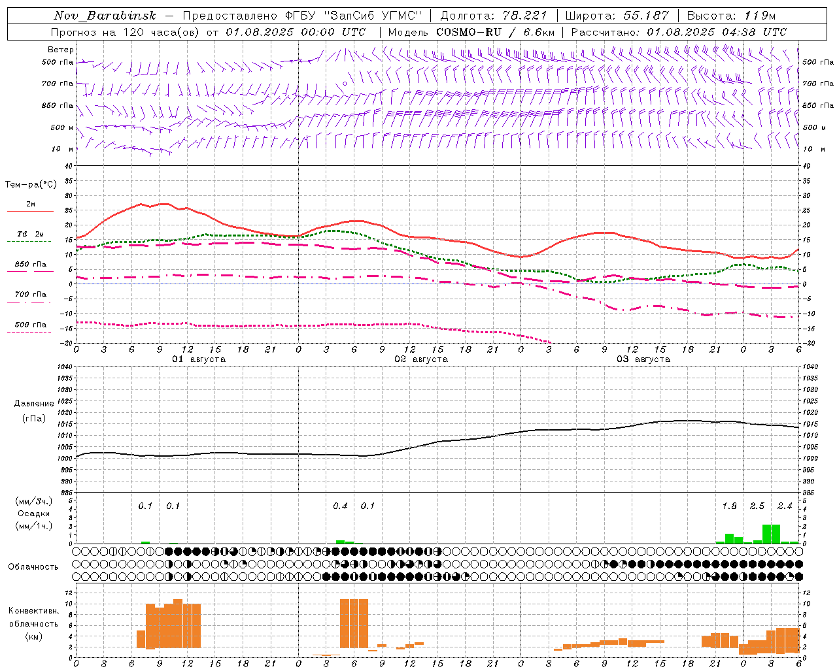Click the left '500 м' wind level label

62,127
